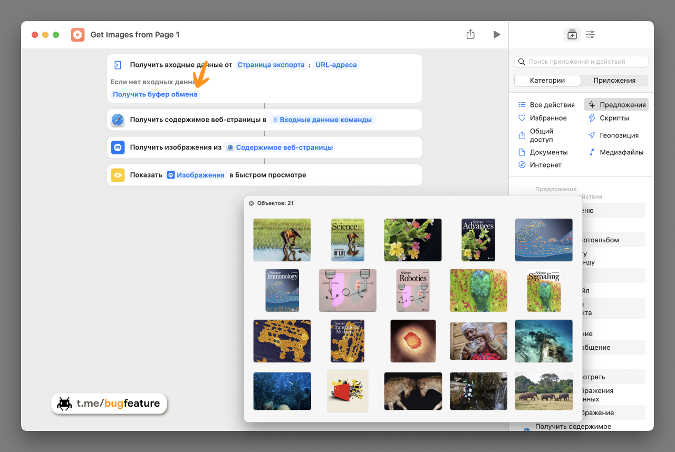This screenshot has height=452, width=675.
Task: Select the blue wave illustration thumbnail
Action: [544, 240]
